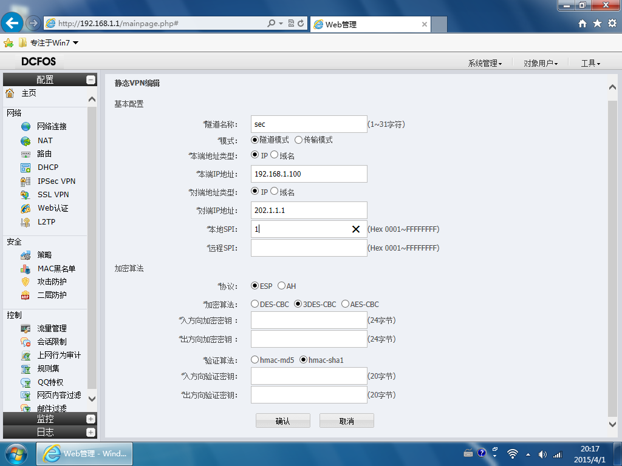Open 专注于Win7 favorites folder dropdown
The height and width of the screenshot is (466, 622).
pos(76,43)
